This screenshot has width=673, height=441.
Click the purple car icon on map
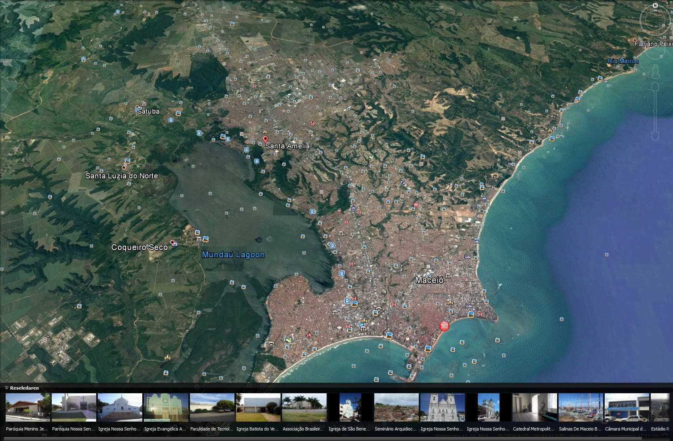point(354,209)
